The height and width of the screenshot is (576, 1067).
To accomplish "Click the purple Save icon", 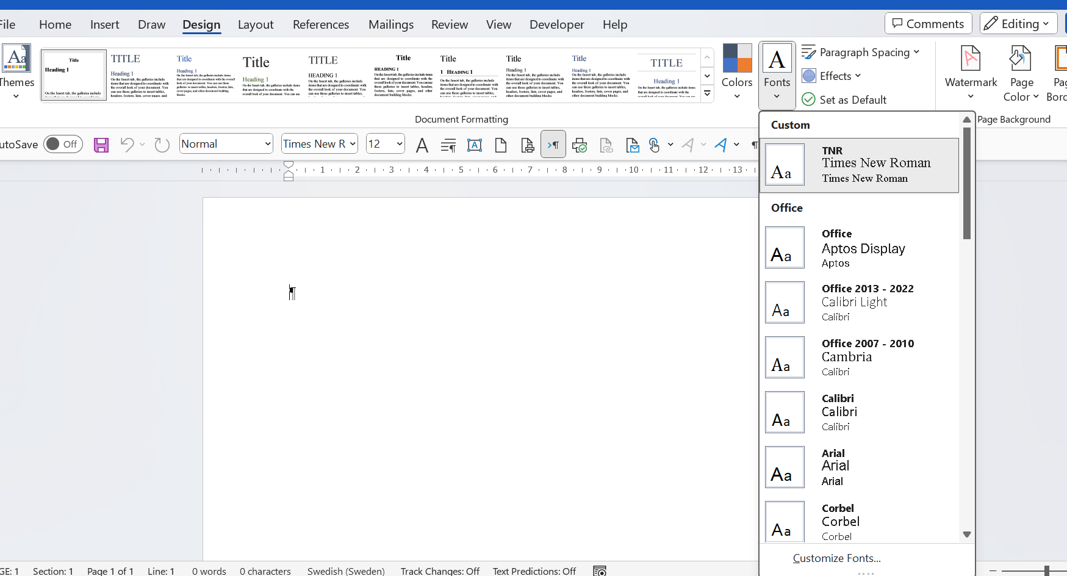I will [101, 145].
